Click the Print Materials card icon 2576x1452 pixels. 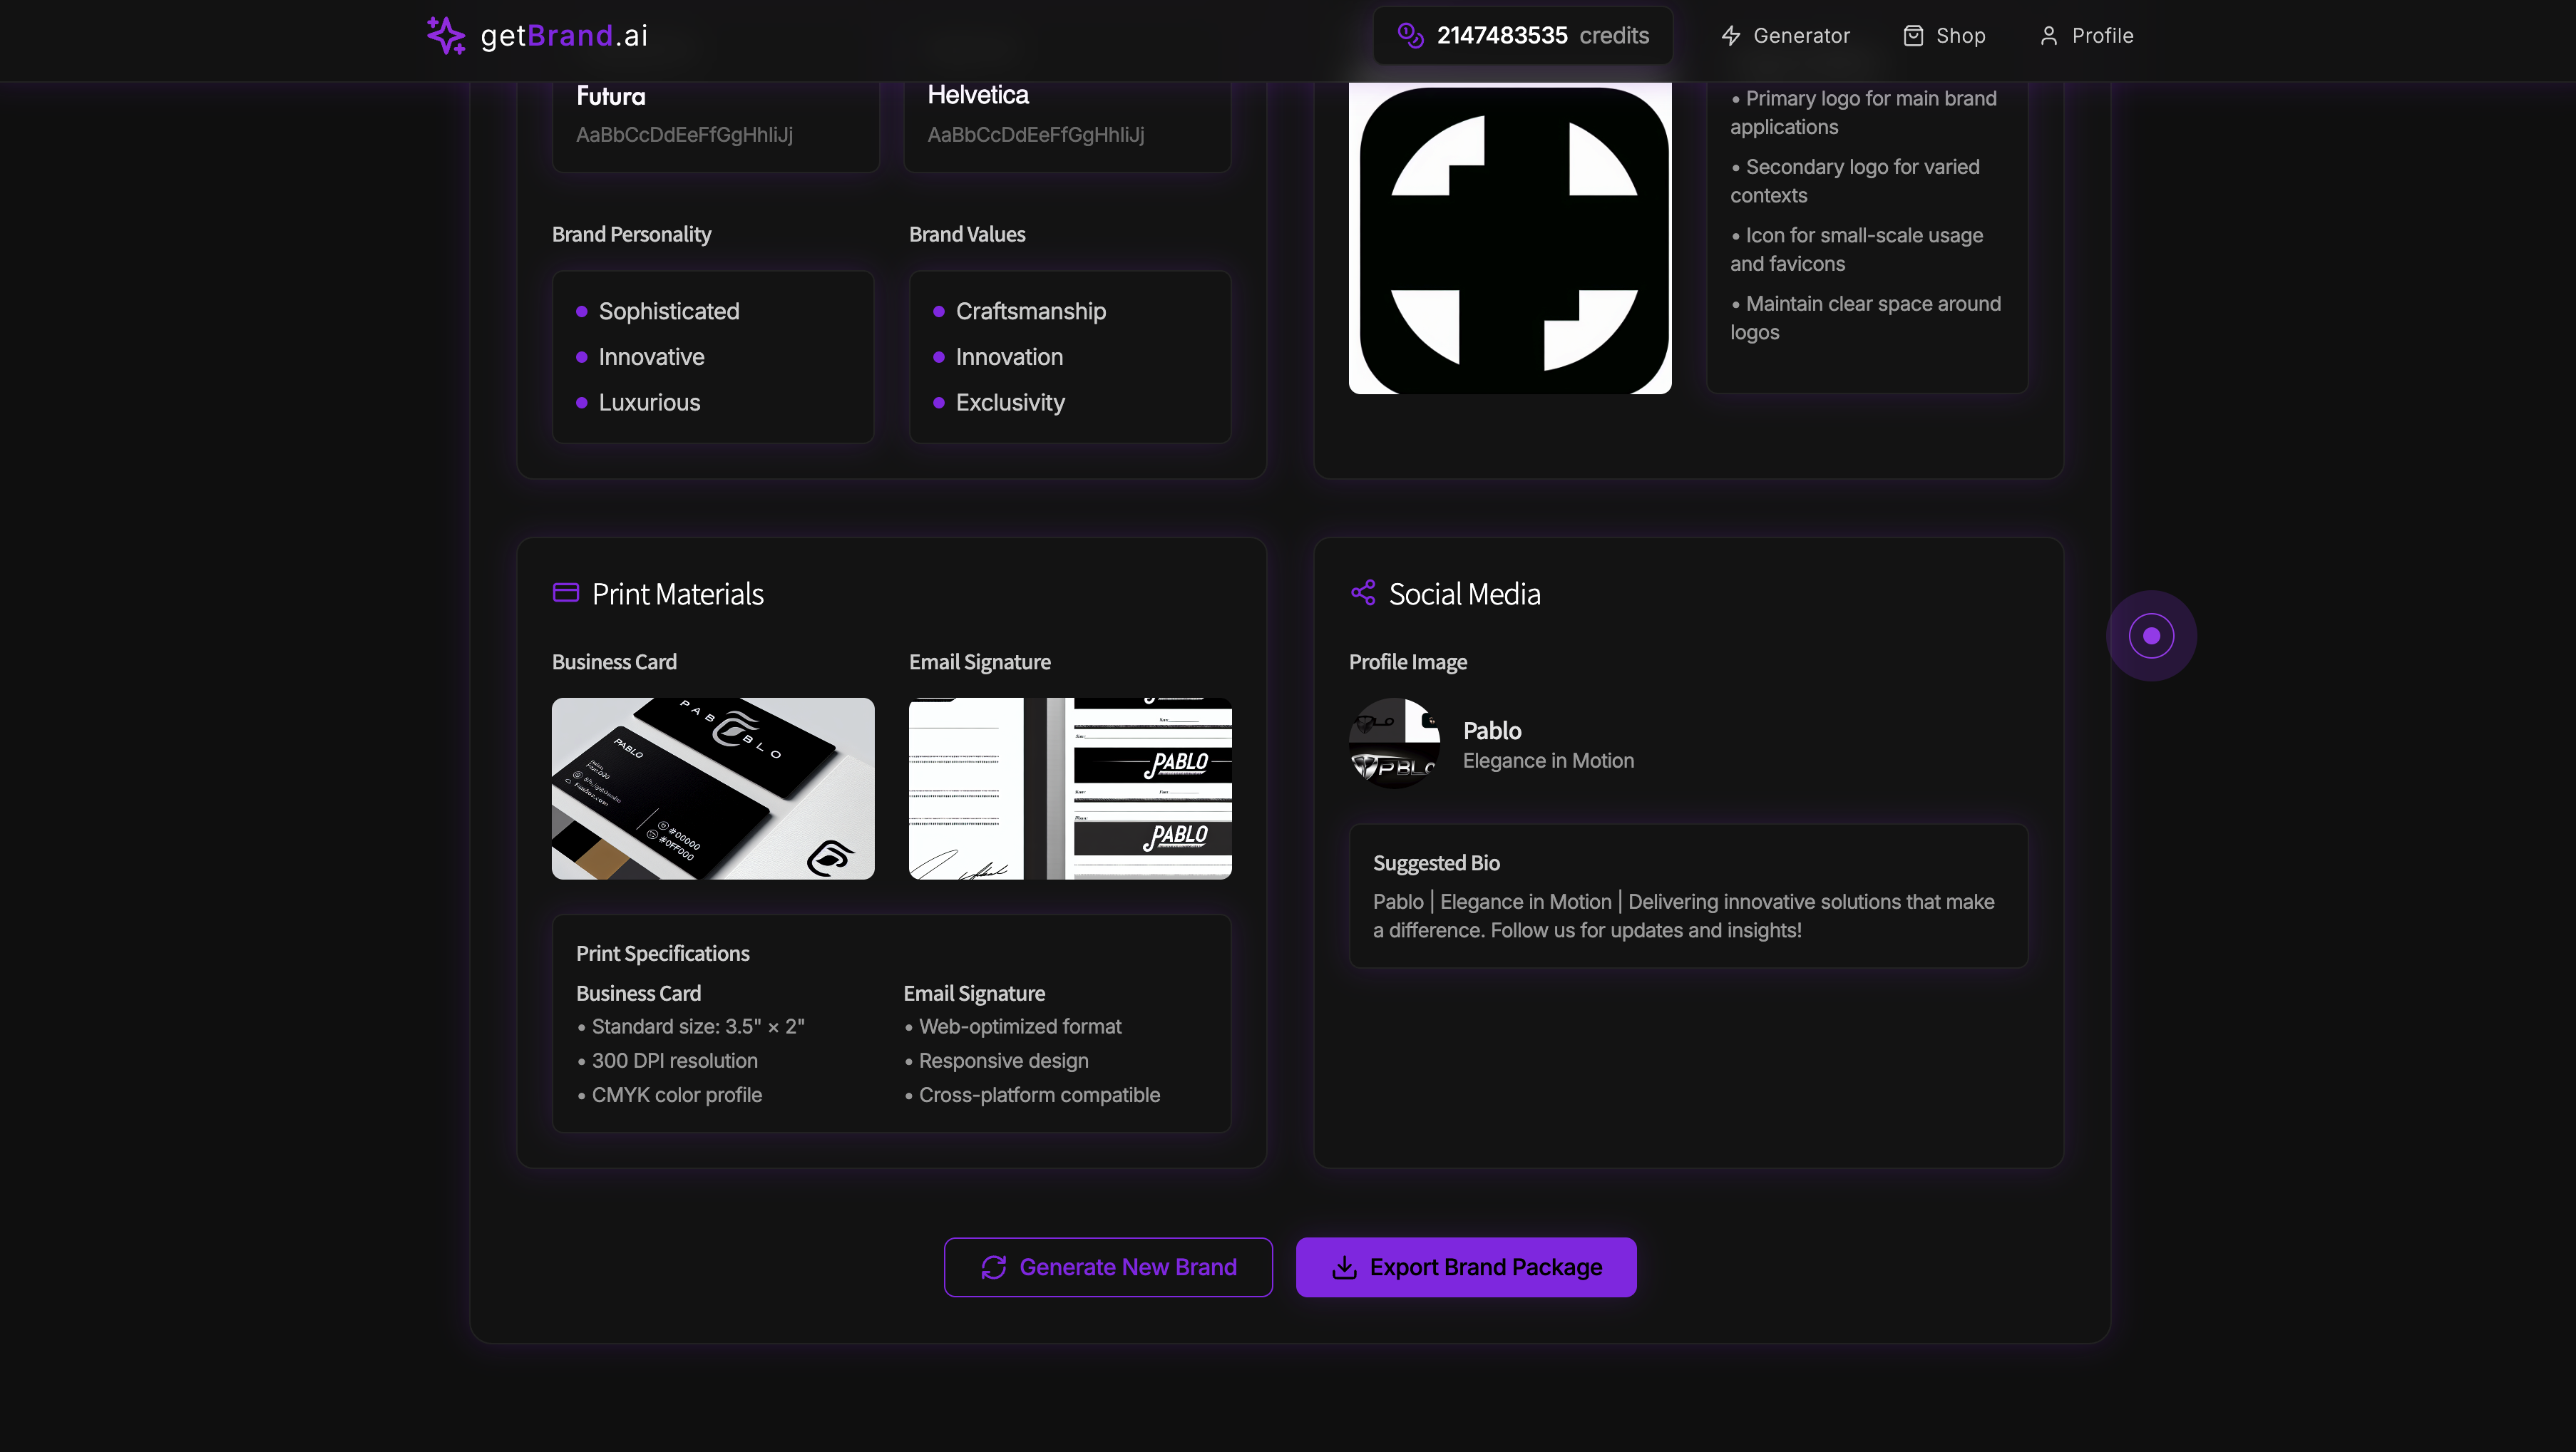coord(566,593)
